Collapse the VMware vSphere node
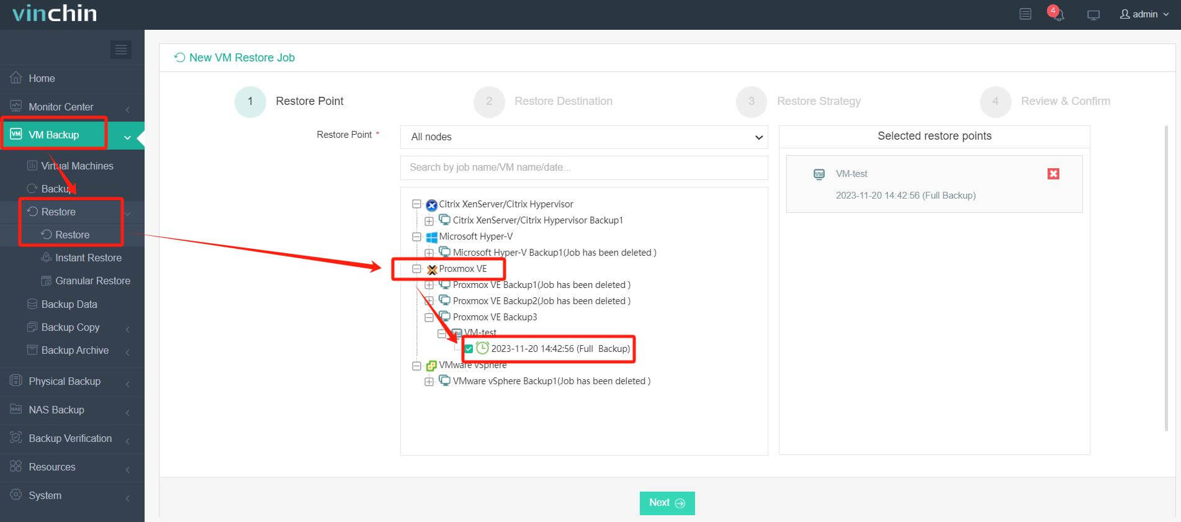This screenshot has width=1181, height=522. click(417, 366)
